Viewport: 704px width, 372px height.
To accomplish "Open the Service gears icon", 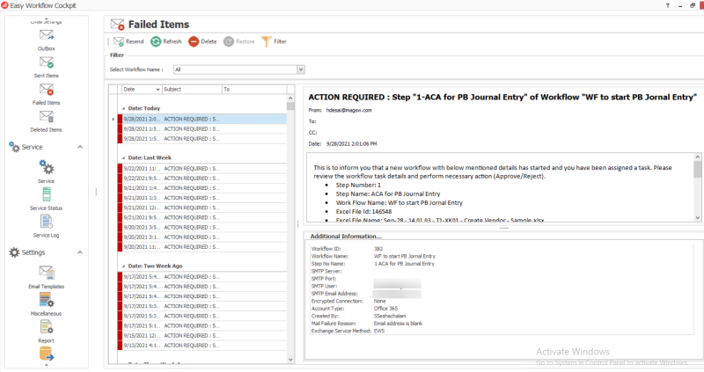I will pos(47,167).
